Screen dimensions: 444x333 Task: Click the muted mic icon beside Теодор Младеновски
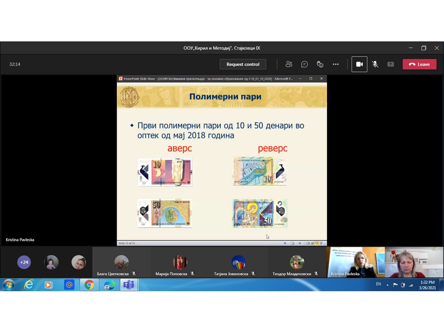(316, 274)
